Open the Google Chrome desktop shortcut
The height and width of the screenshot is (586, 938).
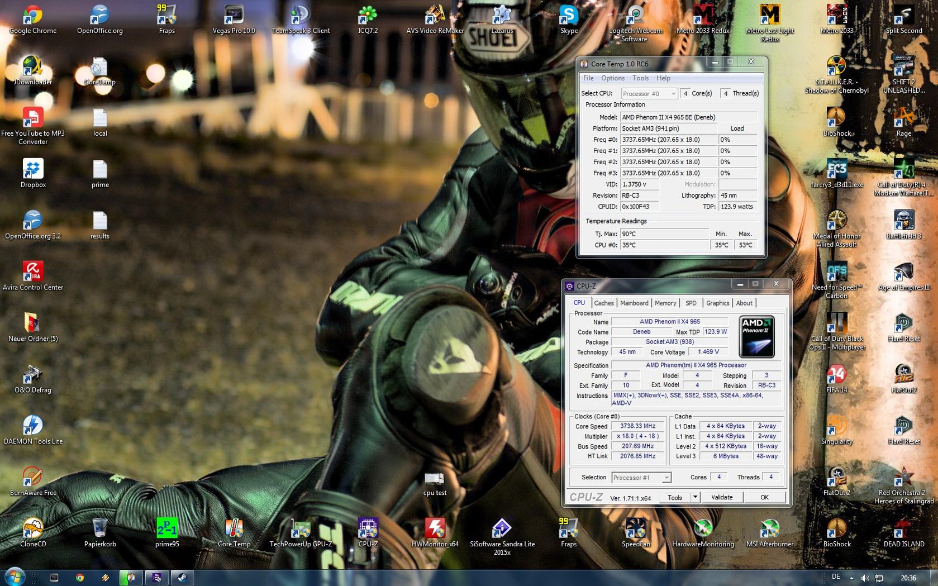click(33, 20)
